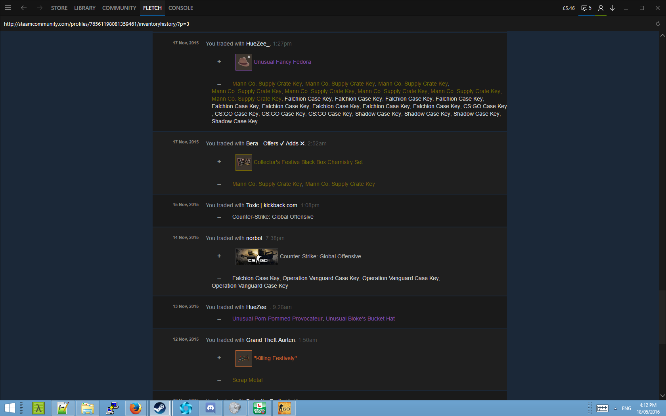Open the friends profile icon
Image resolution: width=666 pixels, height=416 pixels.
[x=601, y=8]
